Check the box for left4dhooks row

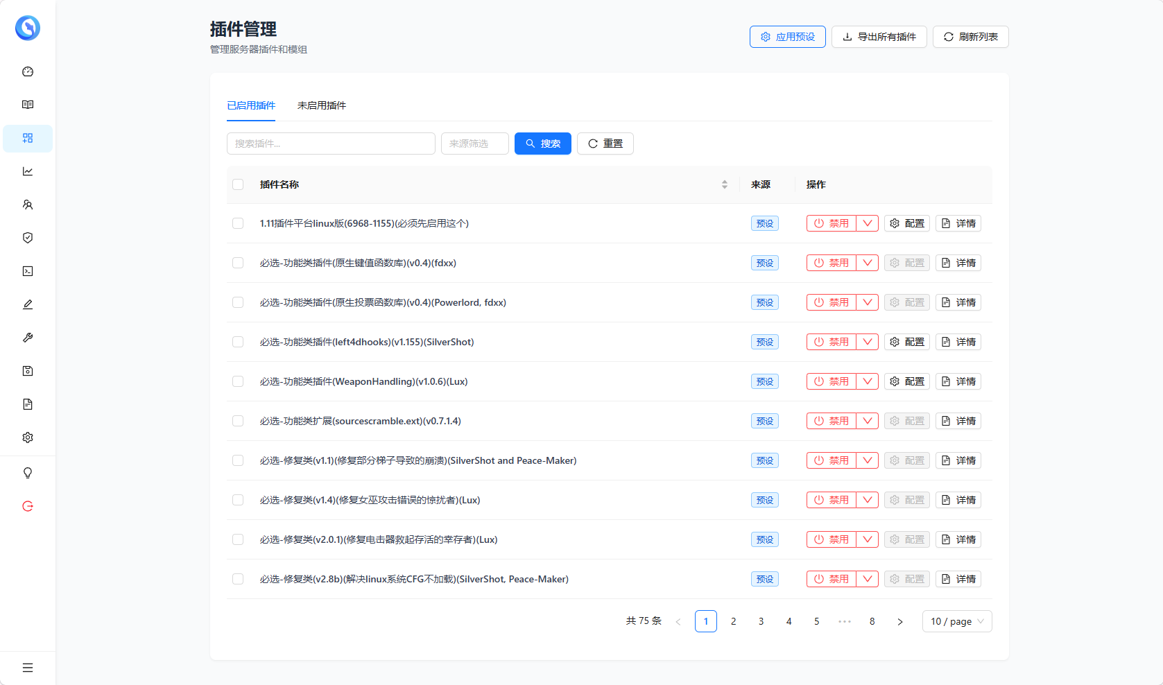(238, 342)
